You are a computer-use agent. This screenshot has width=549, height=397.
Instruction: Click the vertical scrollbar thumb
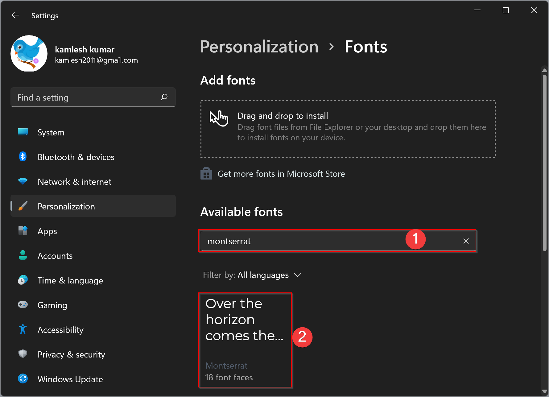click(545, 163)
